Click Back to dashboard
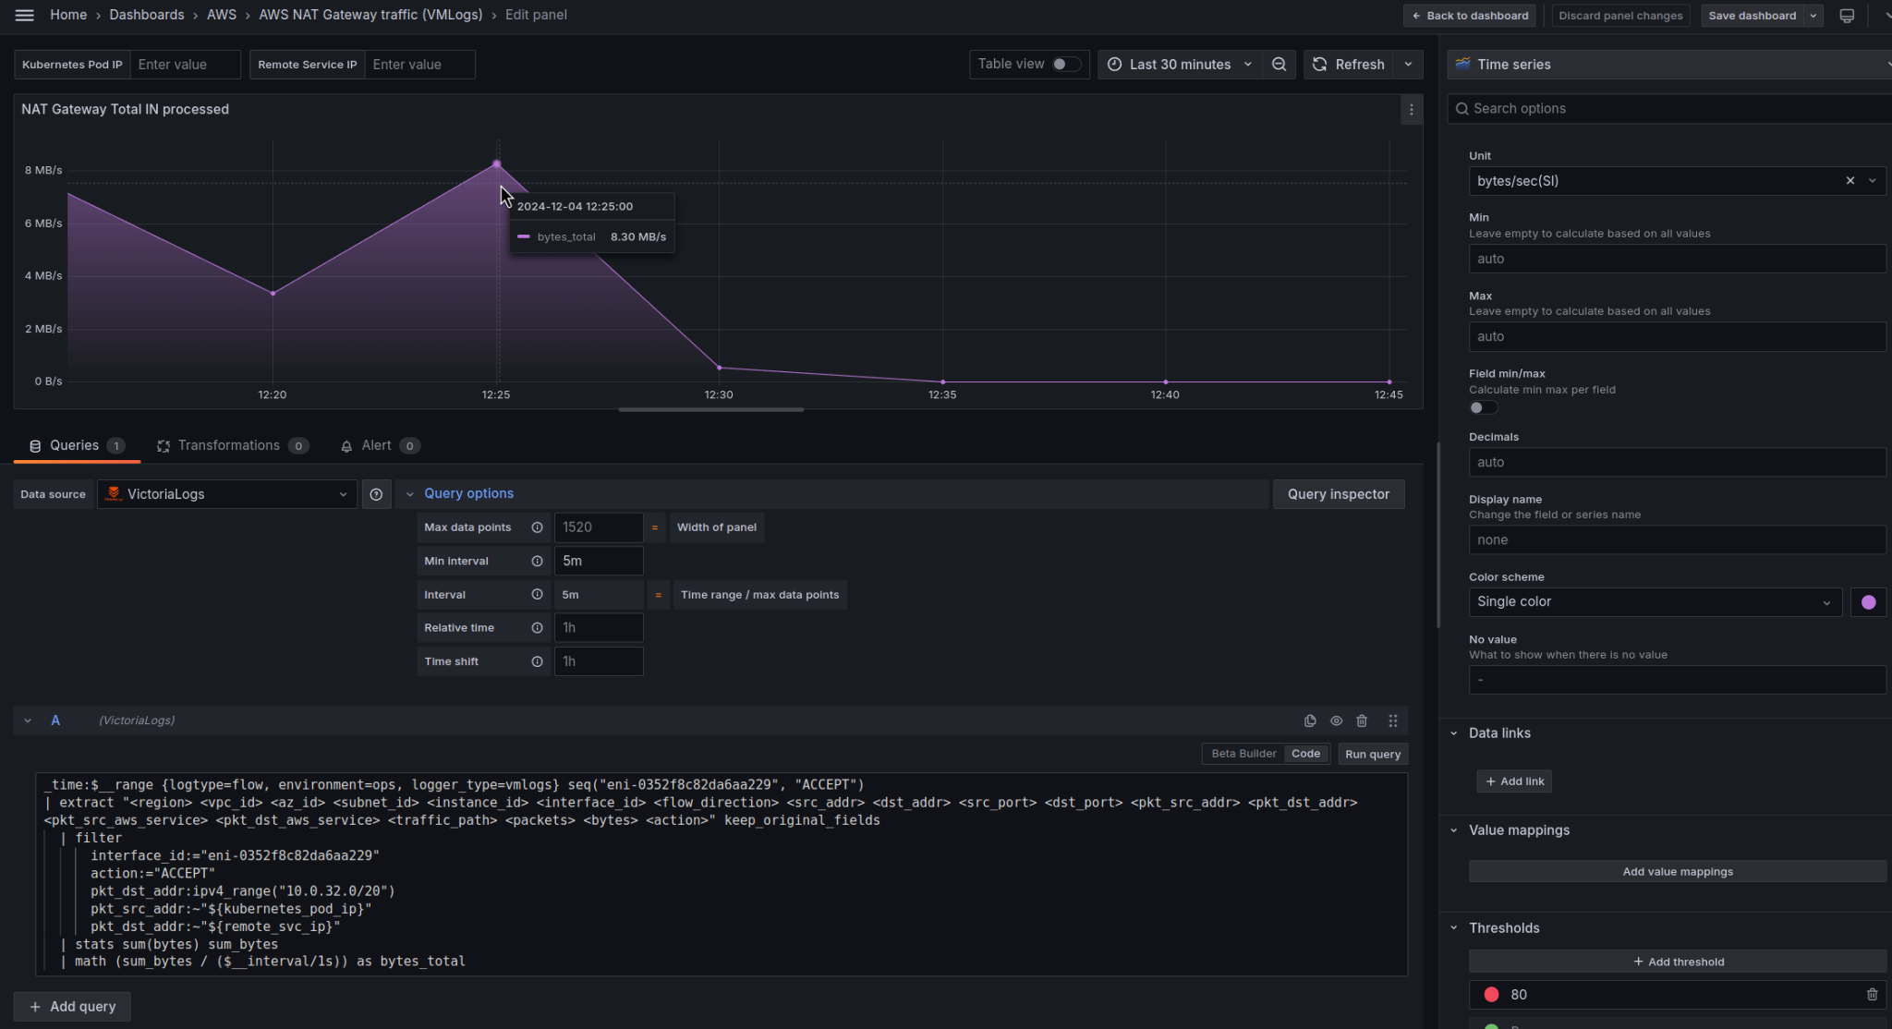Viewport: 1892px width, 1029px height. [1469, 15]
